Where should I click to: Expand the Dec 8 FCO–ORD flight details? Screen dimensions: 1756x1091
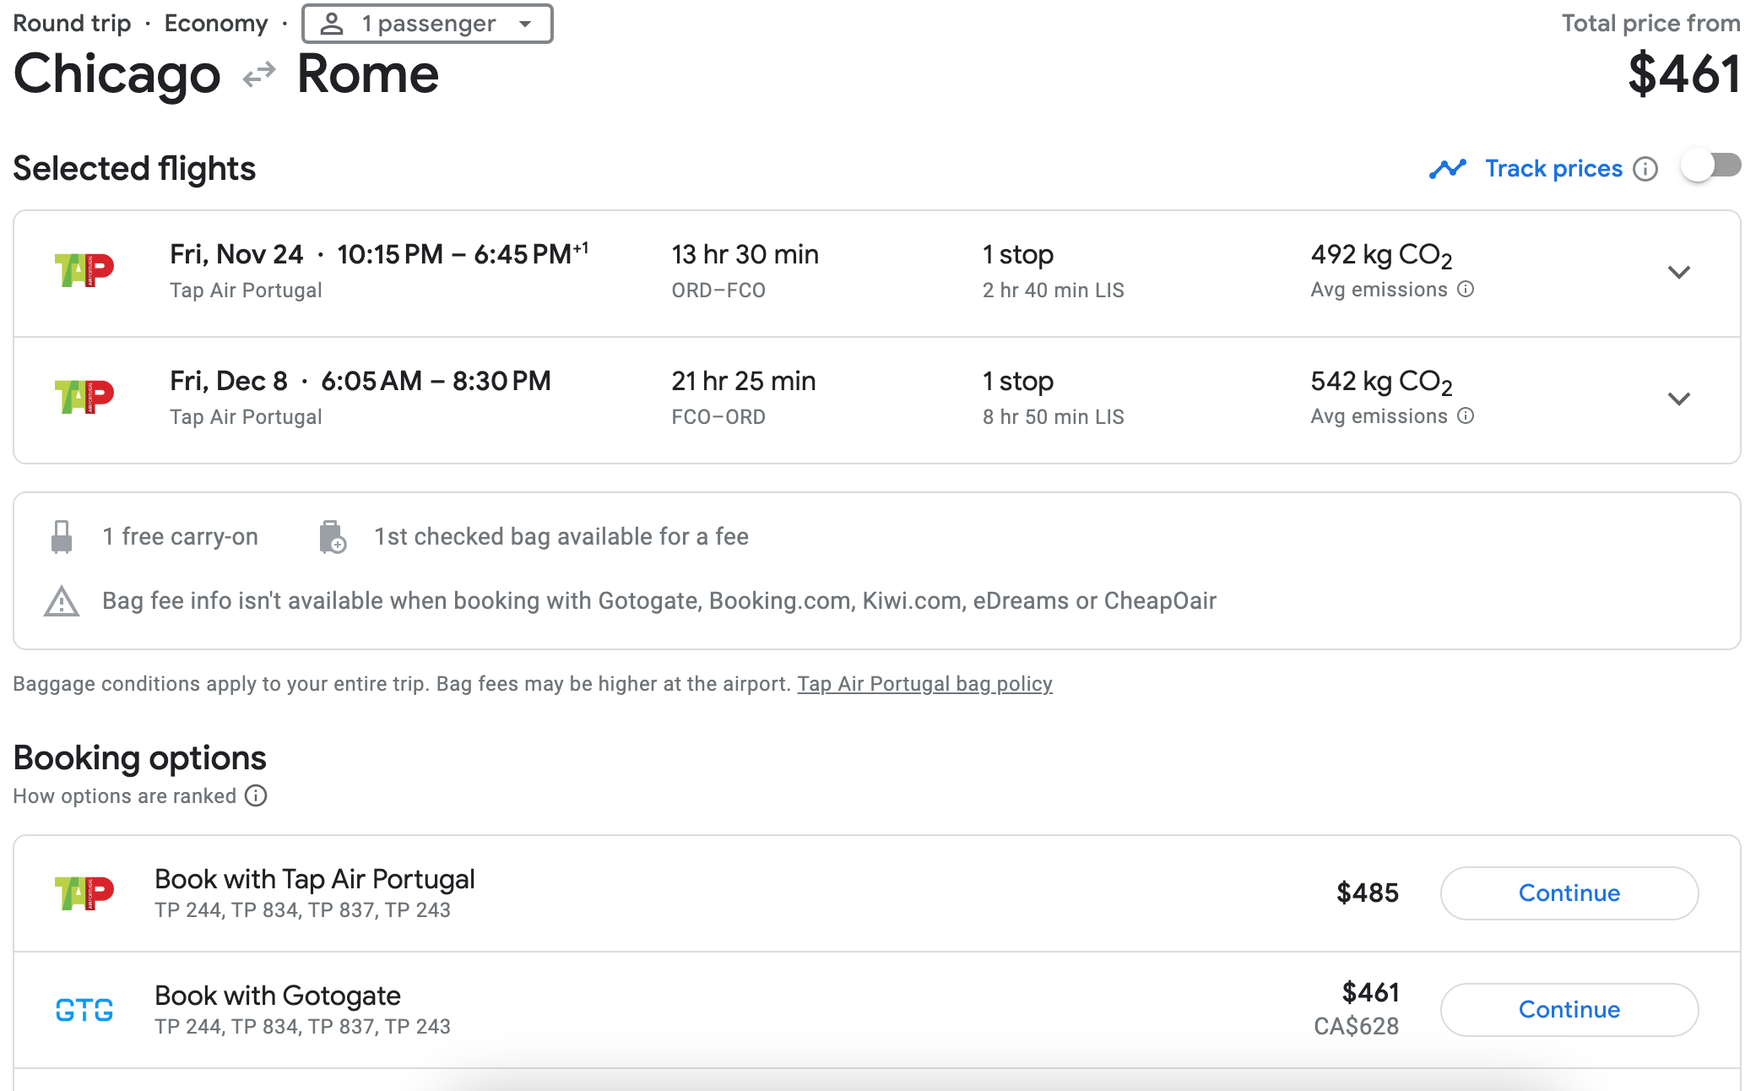tap(1679, 399)
